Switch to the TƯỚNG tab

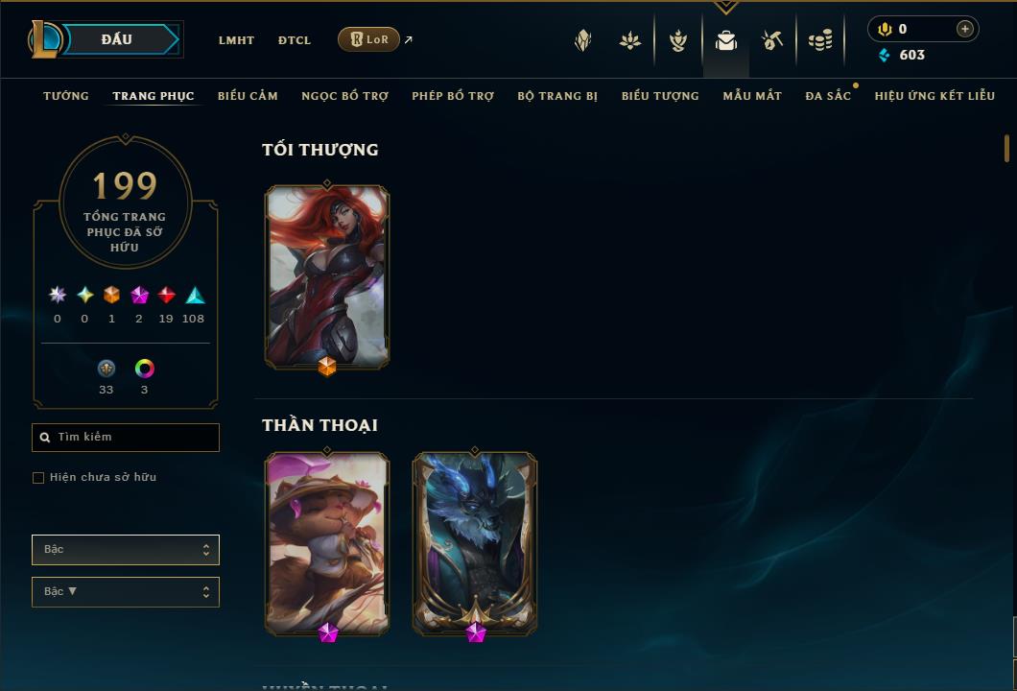(x=66, y=96)
